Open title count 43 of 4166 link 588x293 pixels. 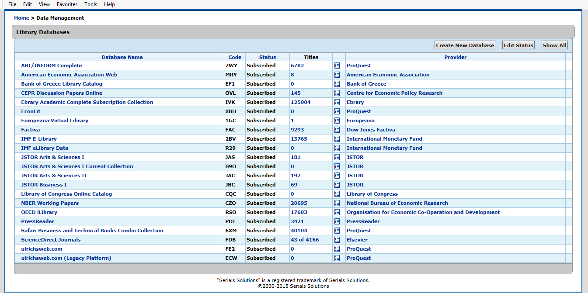(305, 240)
